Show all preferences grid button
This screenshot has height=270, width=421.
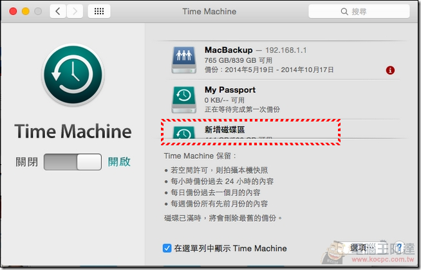[99, 12]
